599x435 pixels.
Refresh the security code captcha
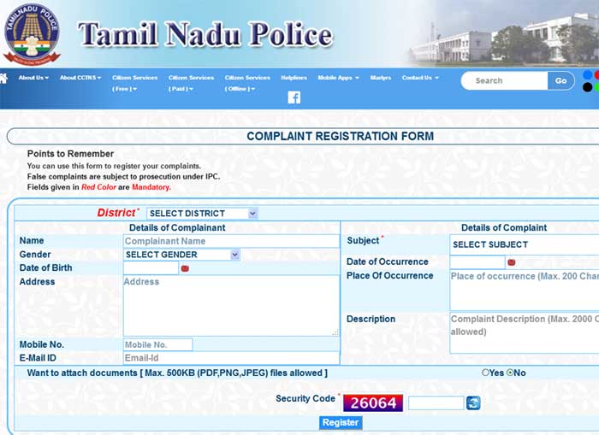(473, 403)
